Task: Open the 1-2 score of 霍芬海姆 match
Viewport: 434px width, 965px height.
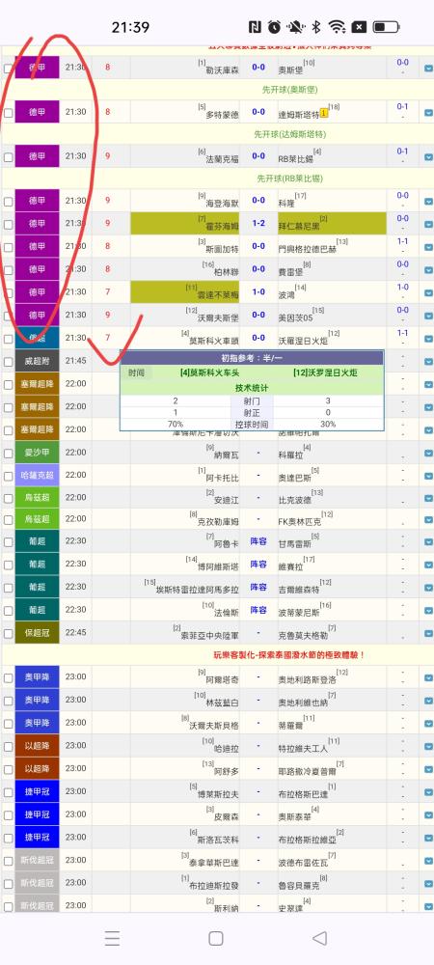Action: pyautogui.click(x=258, y=224)
